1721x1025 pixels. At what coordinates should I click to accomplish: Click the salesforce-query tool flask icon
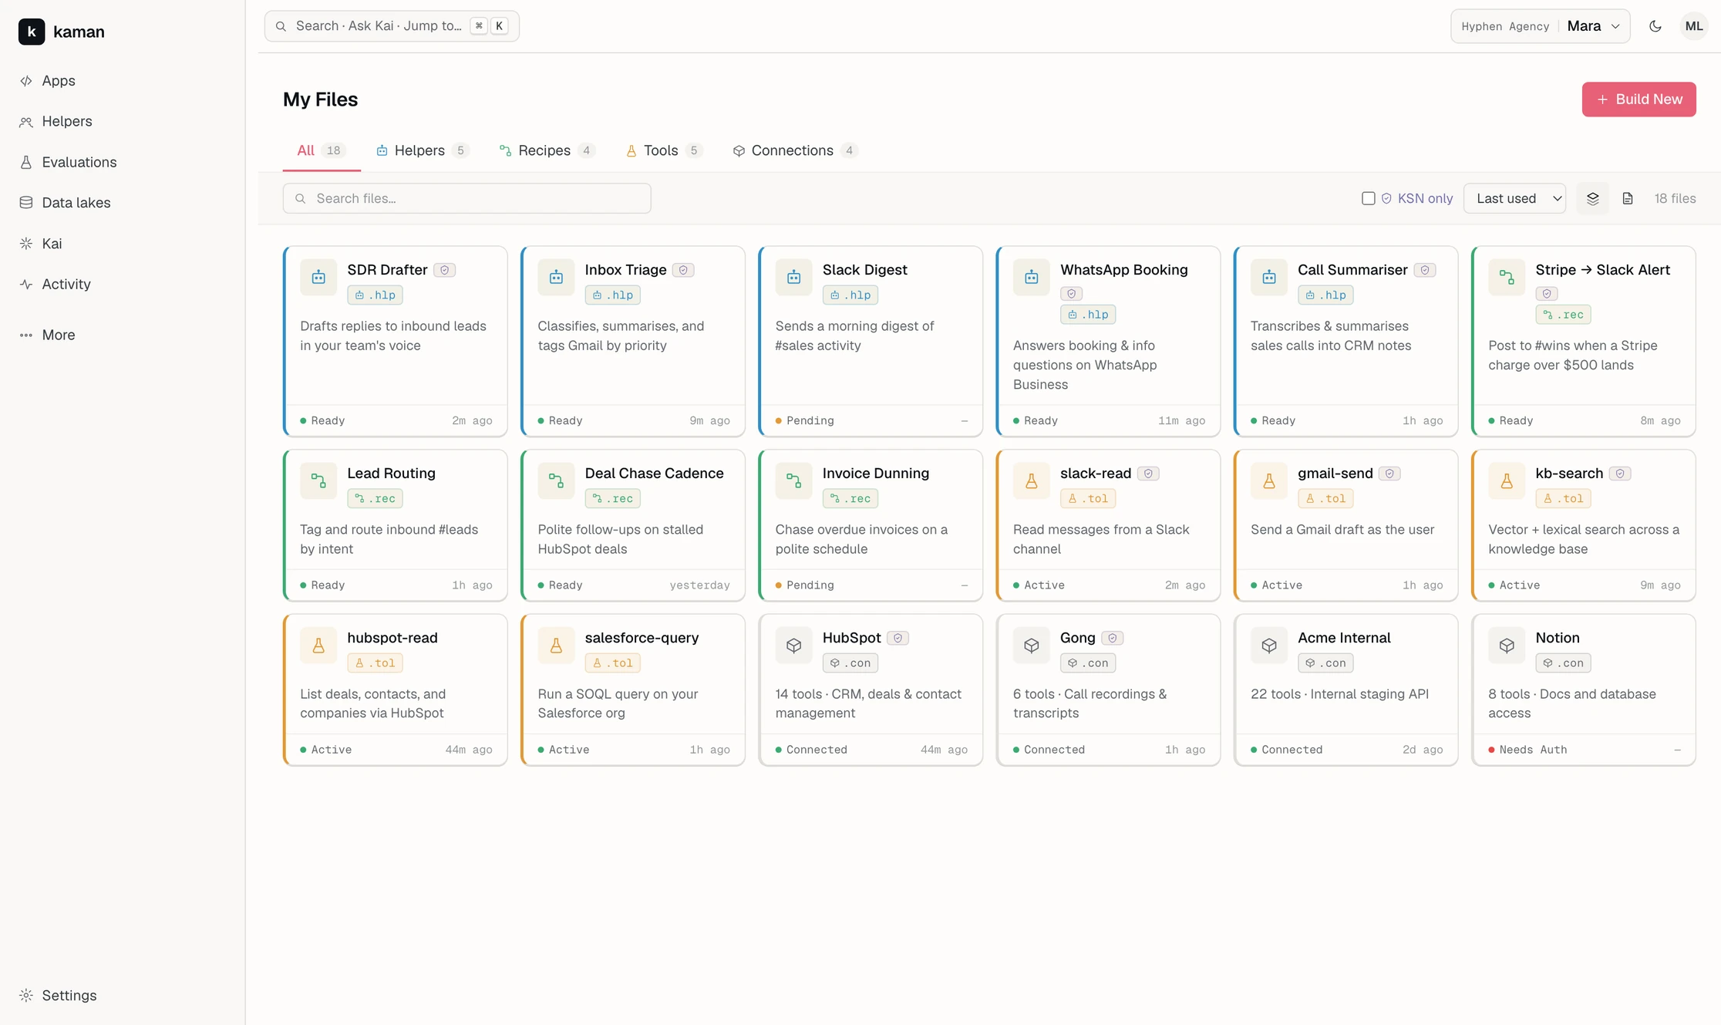tap(556, 646)
